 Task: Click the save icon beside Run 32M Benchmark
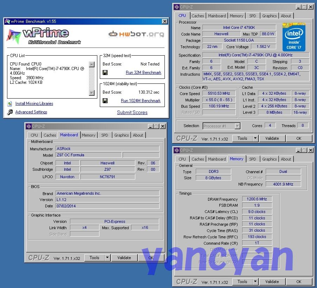(105, 73)
